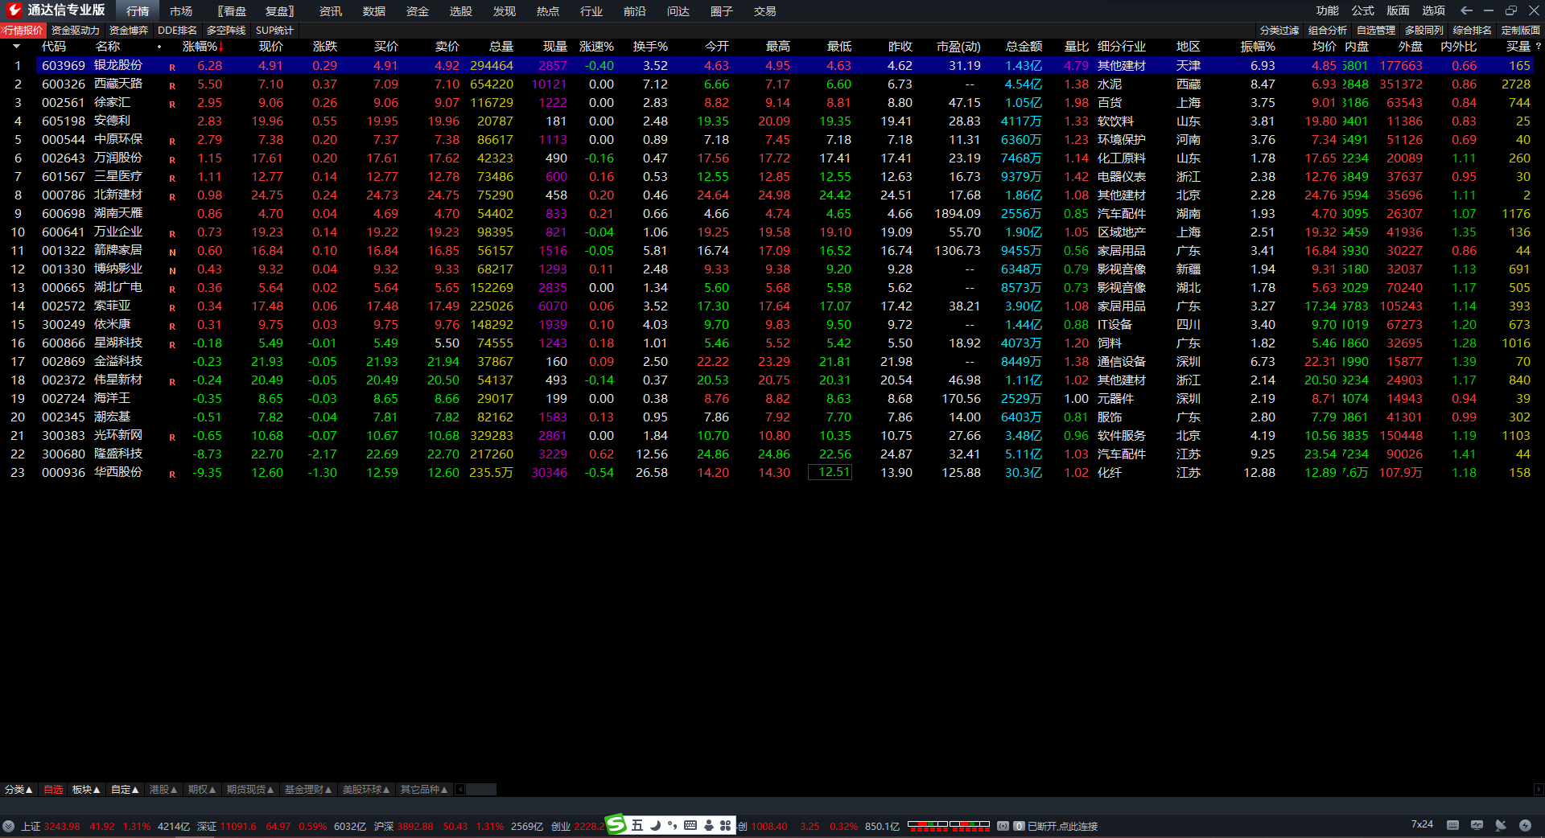The width and height of the screenshot is (1545, 838).
Task: Expand the 自定 custom list
Action: point(125,790)
